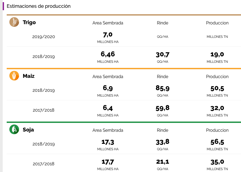Click the Estimaciones de producción title
Screen dimensions: 241x172
39,6
